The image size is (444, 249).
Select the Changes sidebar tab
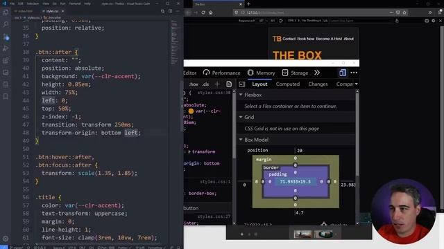tap(318, 84)
